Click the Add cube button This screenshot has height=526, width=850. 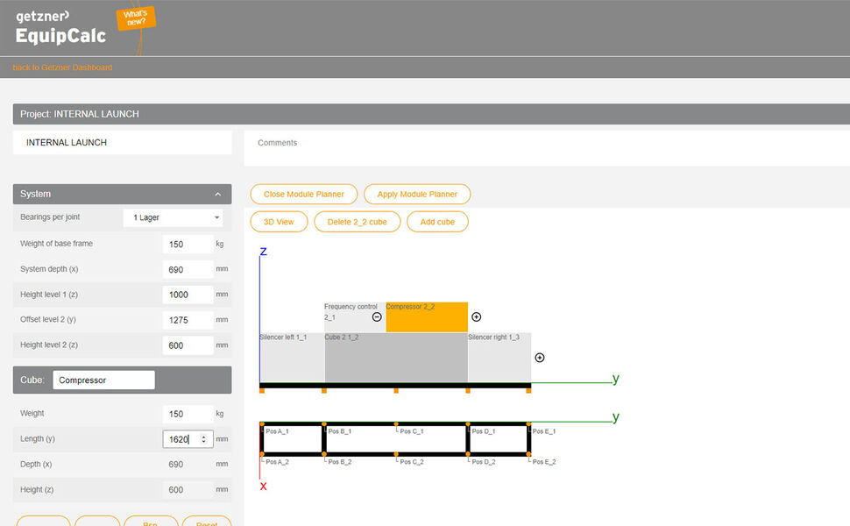[x=437, y=222]
